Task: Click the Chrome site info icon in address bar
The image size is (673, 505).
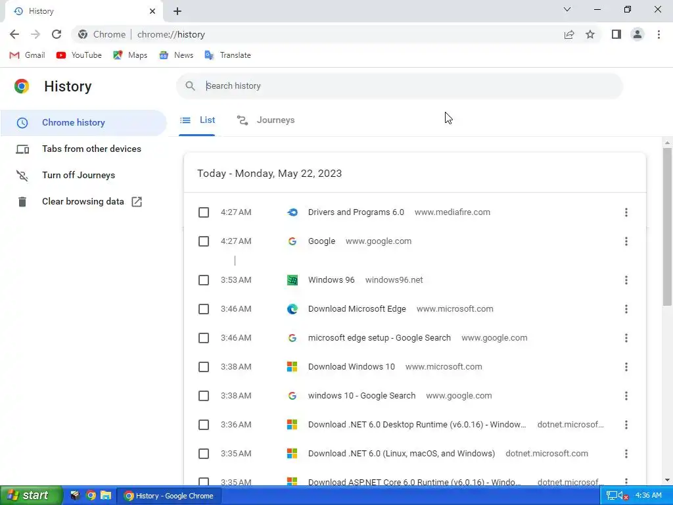Action: coord(83,34)
